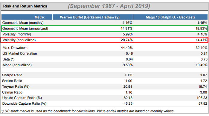The height and width of the screenshot is (116, 209).
Task: Select the Alpha (annualized) row label
Action: [17, 65]
